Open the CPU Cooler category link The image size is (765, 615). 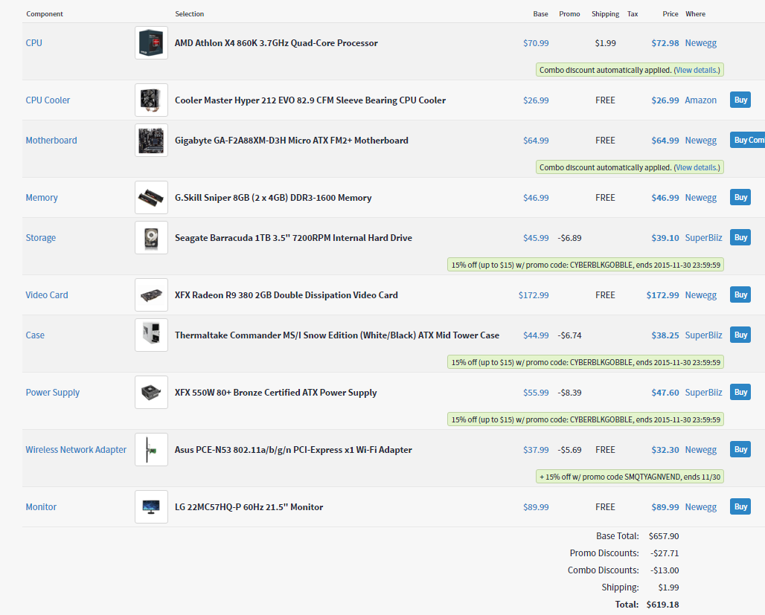click(48, 100)
